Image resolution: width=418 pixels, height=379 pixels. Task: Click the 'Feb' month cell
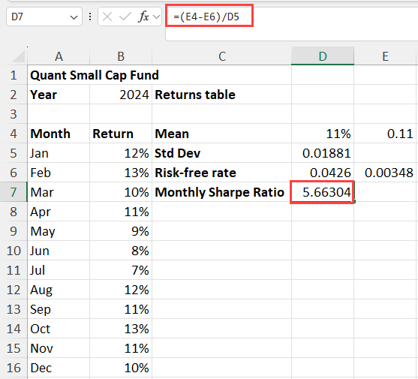(x=59, y=173)
